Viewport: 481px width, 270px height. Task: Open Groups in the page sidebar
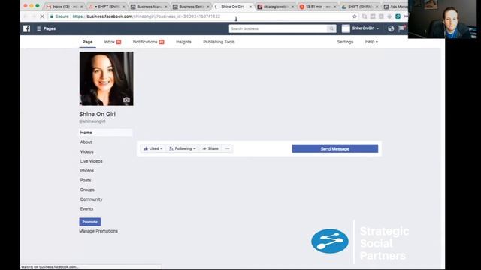pyautogui.click(x=87, y=190)
